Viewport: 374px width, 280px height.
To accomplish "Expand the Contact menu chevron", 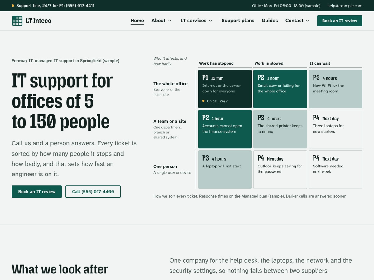I will pyautogui.click(x=308, y=21).
